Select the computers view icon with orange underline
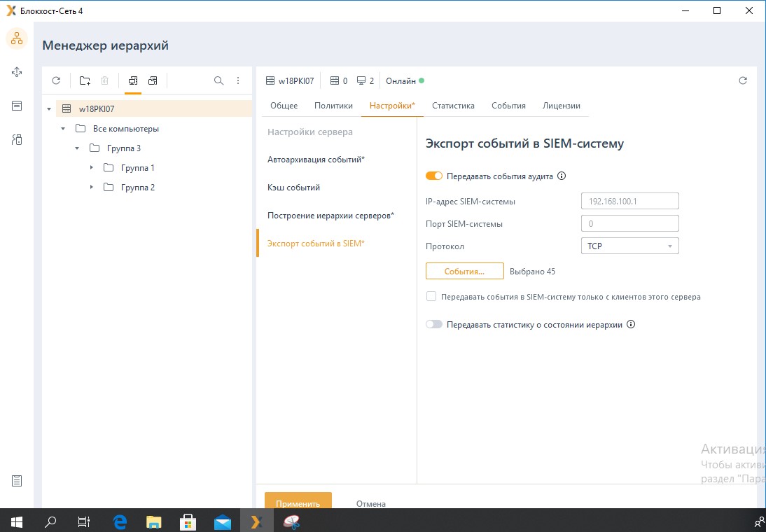The image size is (766, 532). (x=133, y=80)
